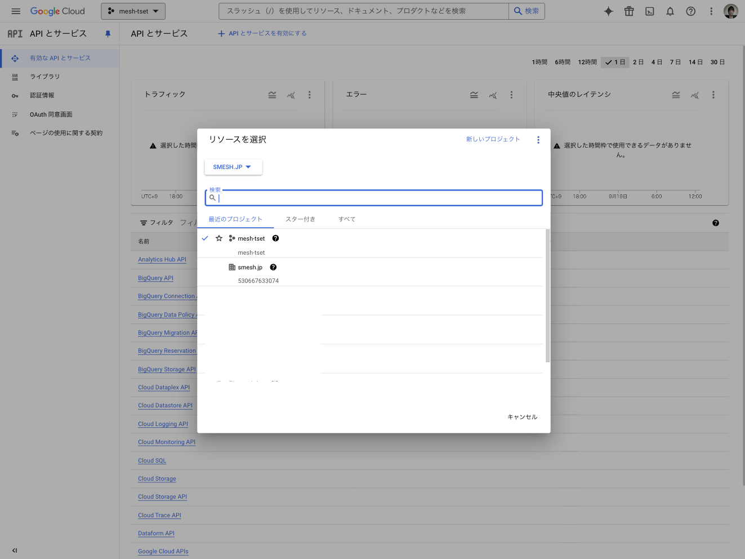The height and width of the screenshot is (559, 745).
Task: Switch to スター付き tab
Action: [300, 219]
